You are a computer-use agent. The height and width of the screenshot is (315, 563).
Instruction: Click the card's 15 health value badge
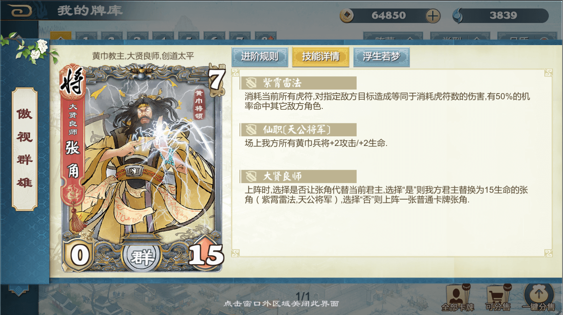(x=206, y=255)
